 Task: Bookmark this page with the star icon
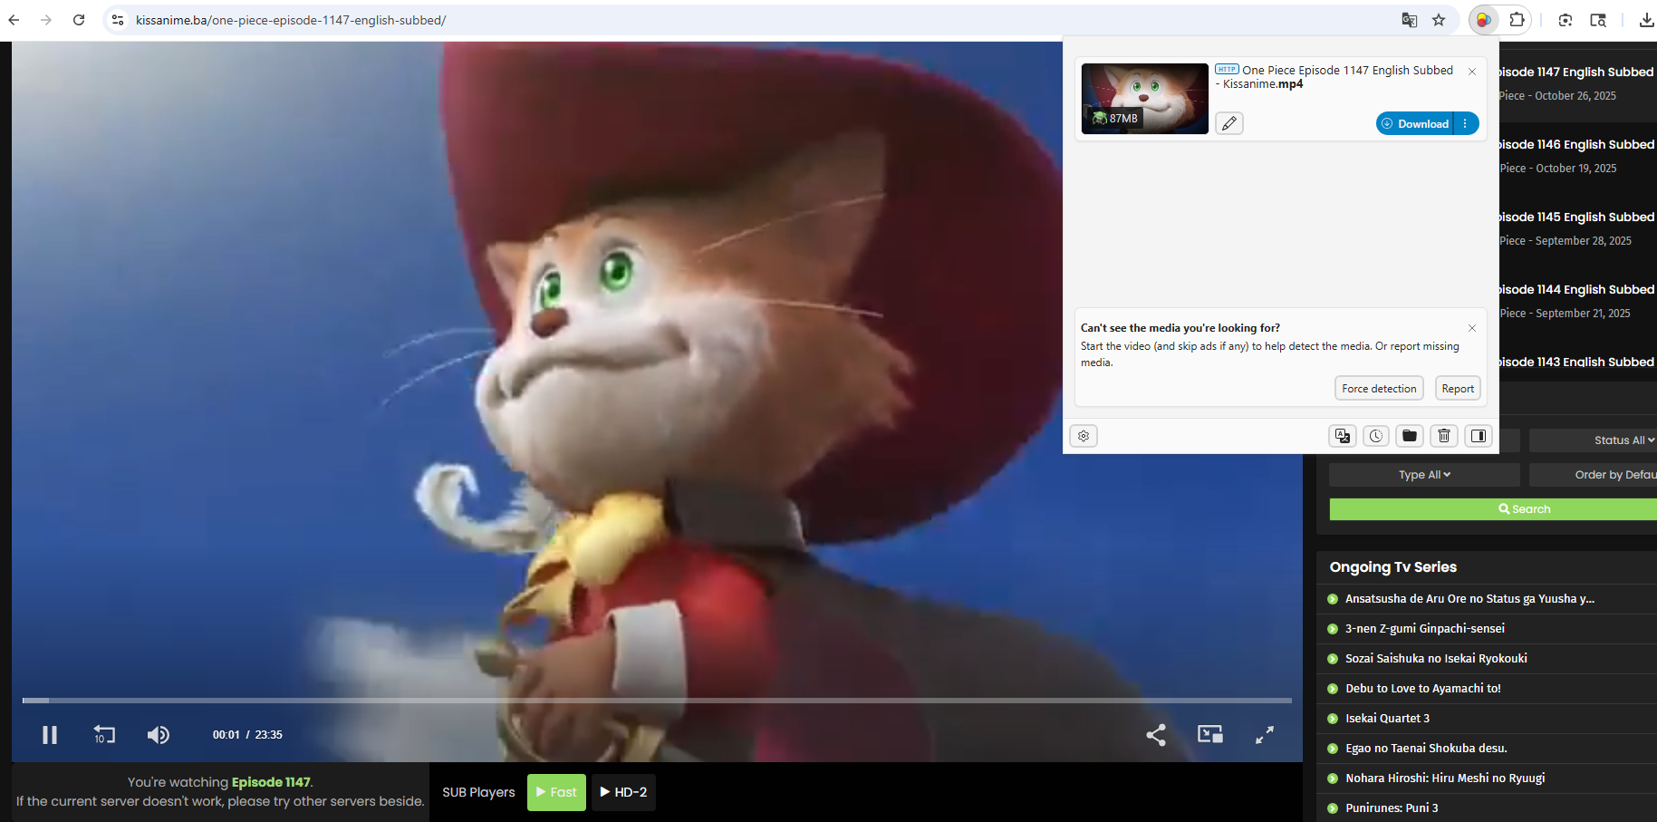tap(1439, 19)
